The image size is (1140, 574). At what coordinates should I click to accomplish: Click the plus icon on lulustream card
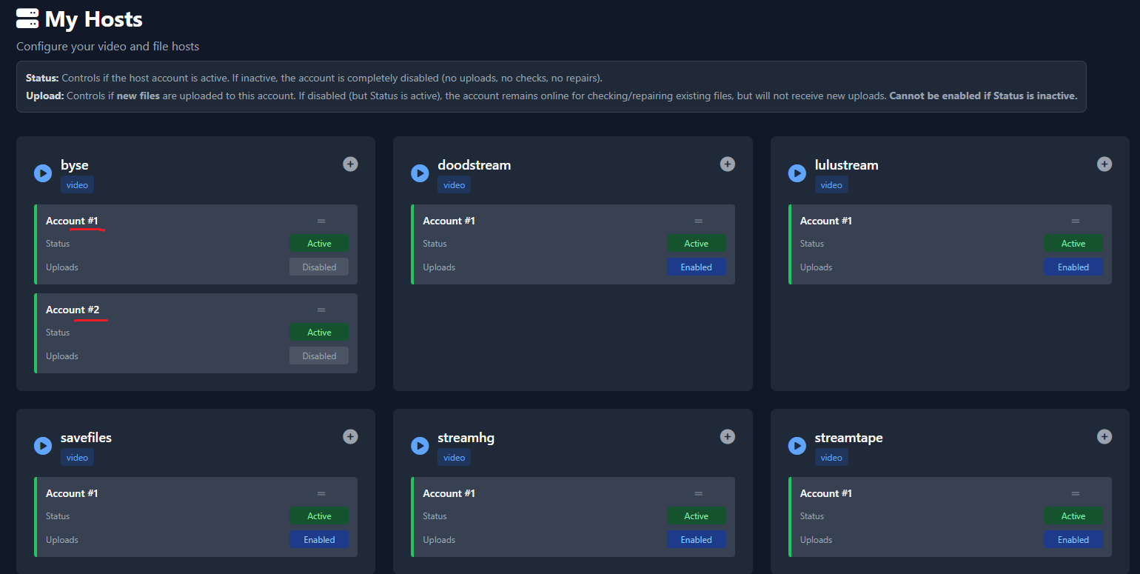coord(1104,164)
